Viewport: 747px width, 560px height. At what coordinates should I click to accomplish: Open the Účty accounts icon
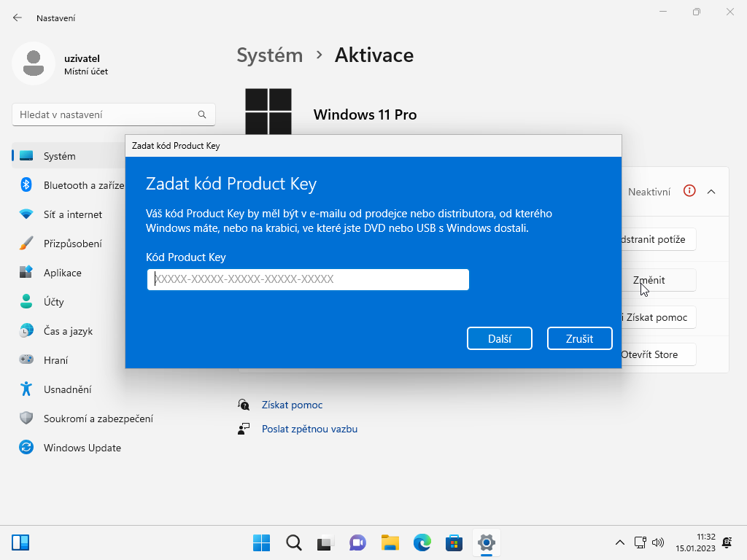[x=26, y=302]
